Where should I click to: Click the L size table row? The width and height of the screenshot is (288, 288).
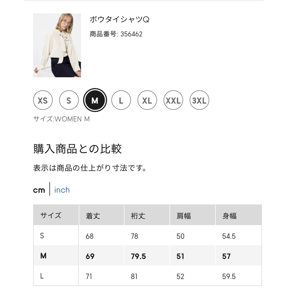147,276
